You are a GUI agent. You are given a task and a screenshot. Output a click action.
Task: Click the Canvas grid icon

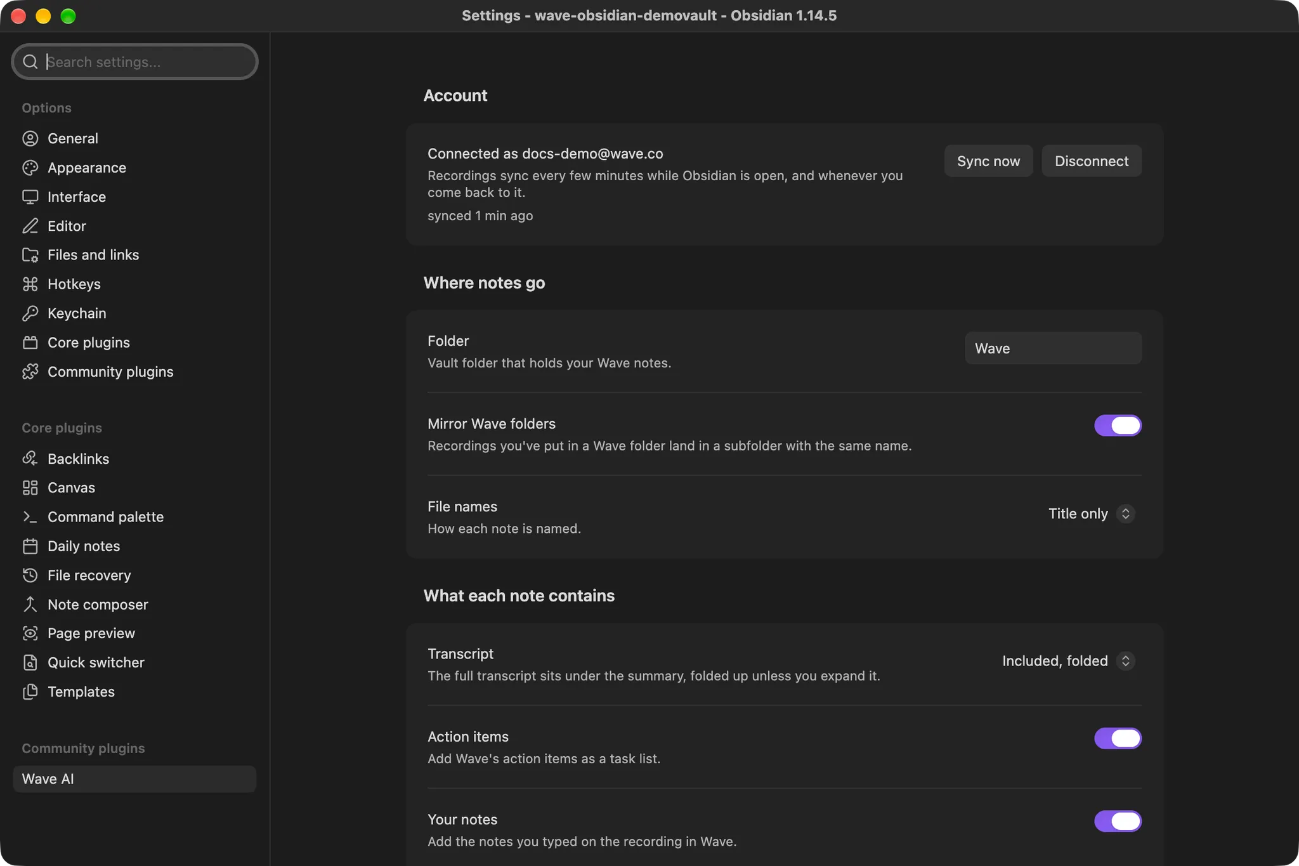(30, 488)
